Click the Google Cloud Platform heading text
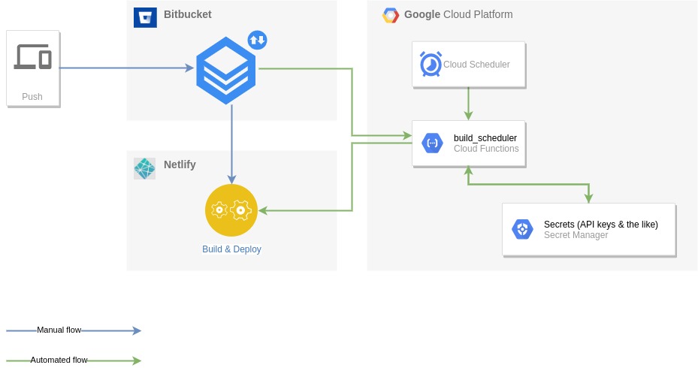 458,14
